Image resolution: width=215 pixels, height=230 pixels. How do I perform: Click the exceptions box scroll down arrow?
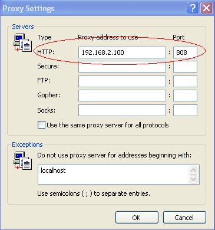pos(194,179)
